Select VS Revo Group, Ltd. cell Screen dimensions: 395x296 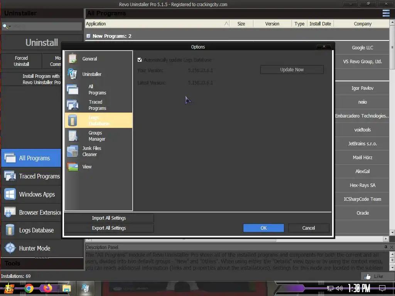pyautogui.click(x=362, y=61)
